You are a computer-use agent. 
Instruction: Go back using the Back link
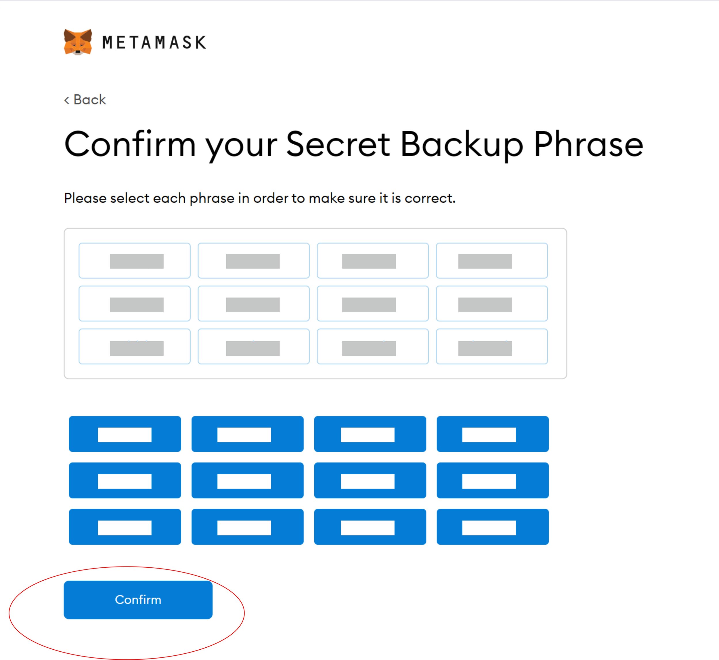coord(85,100)
